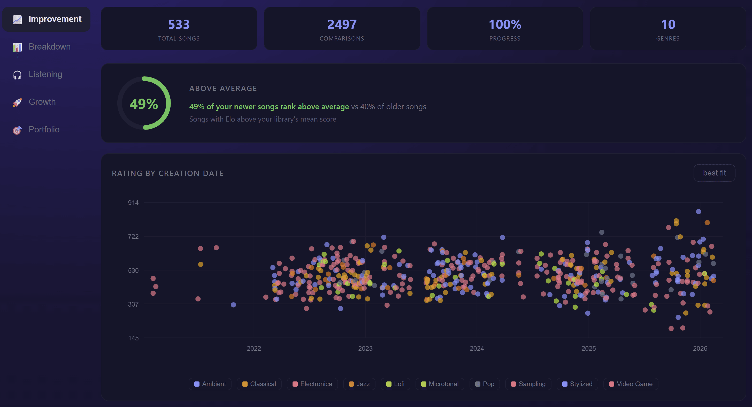Click the Video Game legend dot
Viewport: 752px width, 407px height.
coord(612,384)
